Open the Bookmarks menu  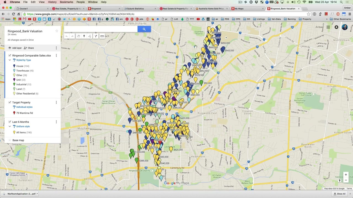[66, 2]
